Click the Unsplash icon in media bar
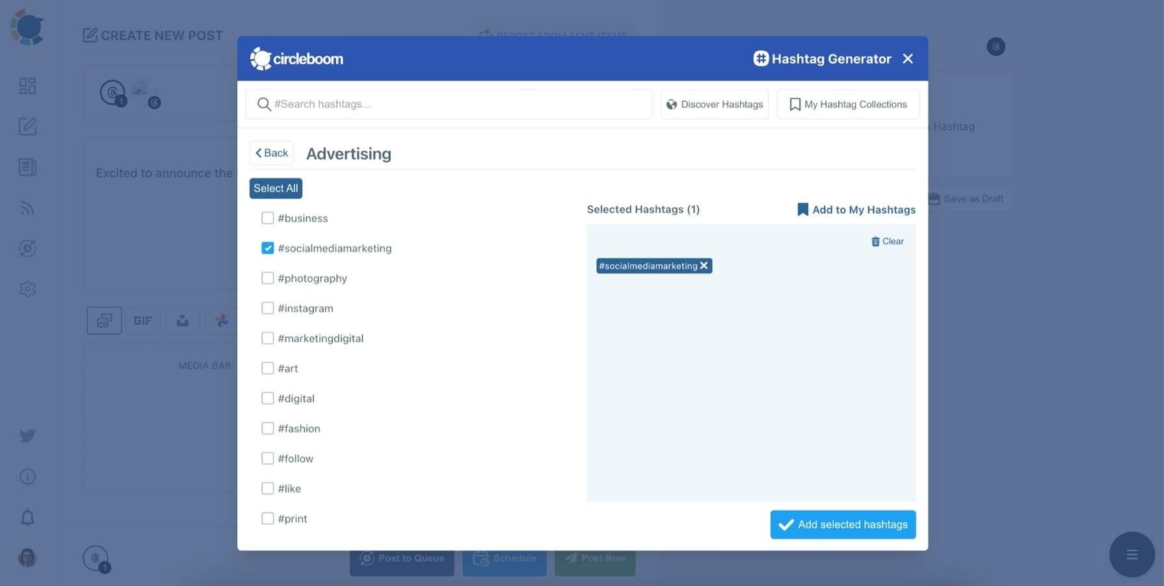Image resolution: width=1164 pixels, height=586 pixels. tap(183, 320)
